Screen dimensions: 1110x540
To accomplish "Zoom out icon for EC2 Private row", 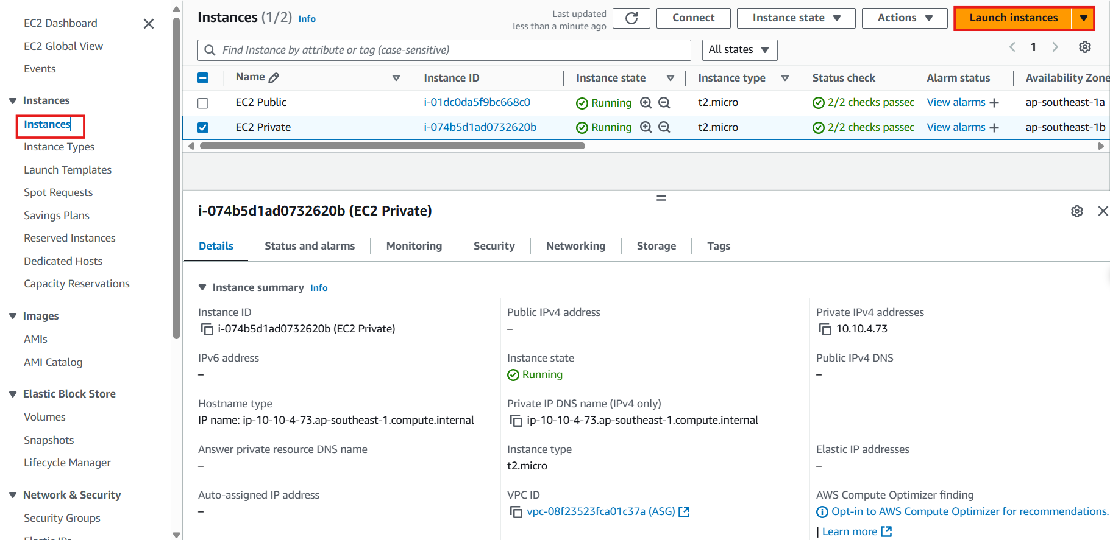I will pos(664,127).
